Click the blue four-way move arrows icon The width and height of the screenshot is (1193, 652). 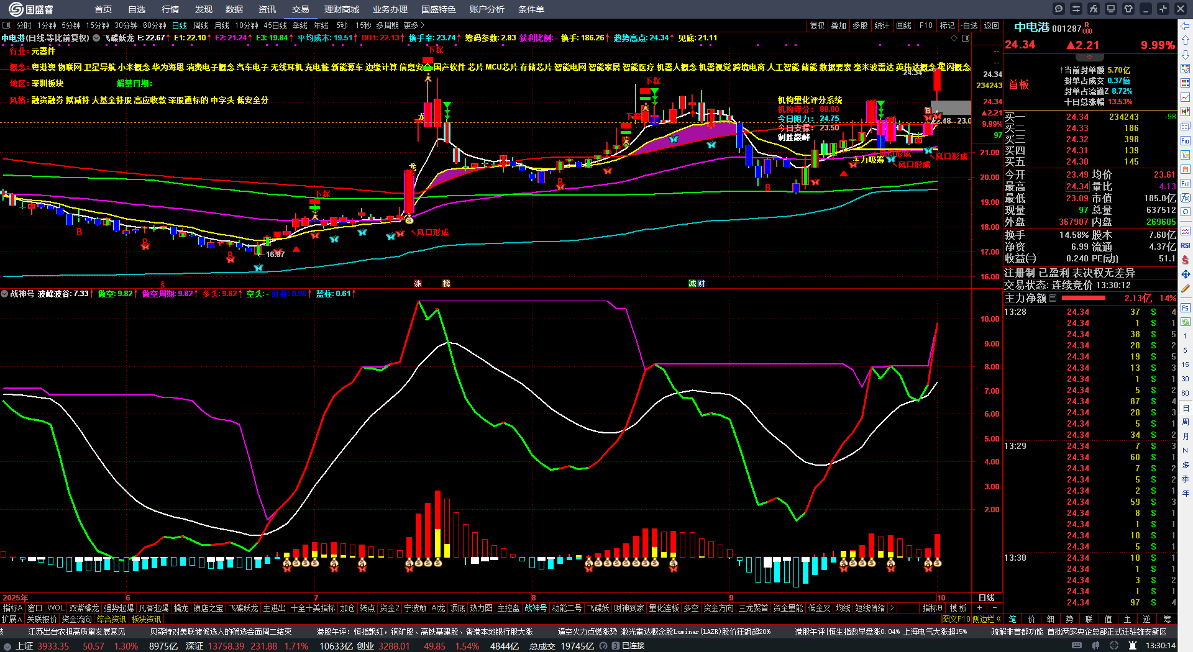1186,274
